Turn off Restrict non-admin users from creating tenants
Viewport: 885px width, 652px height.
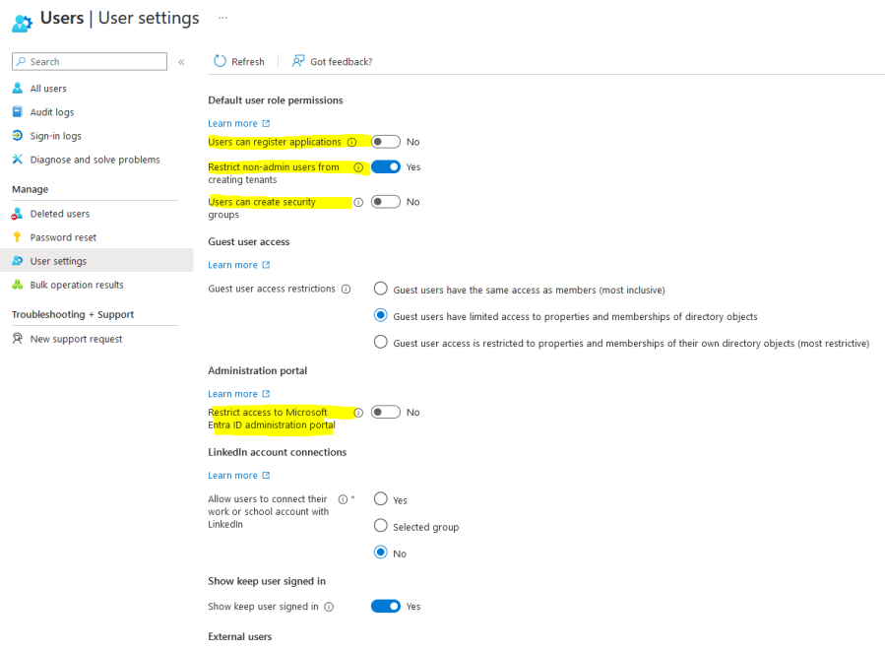tap(384, 166)
